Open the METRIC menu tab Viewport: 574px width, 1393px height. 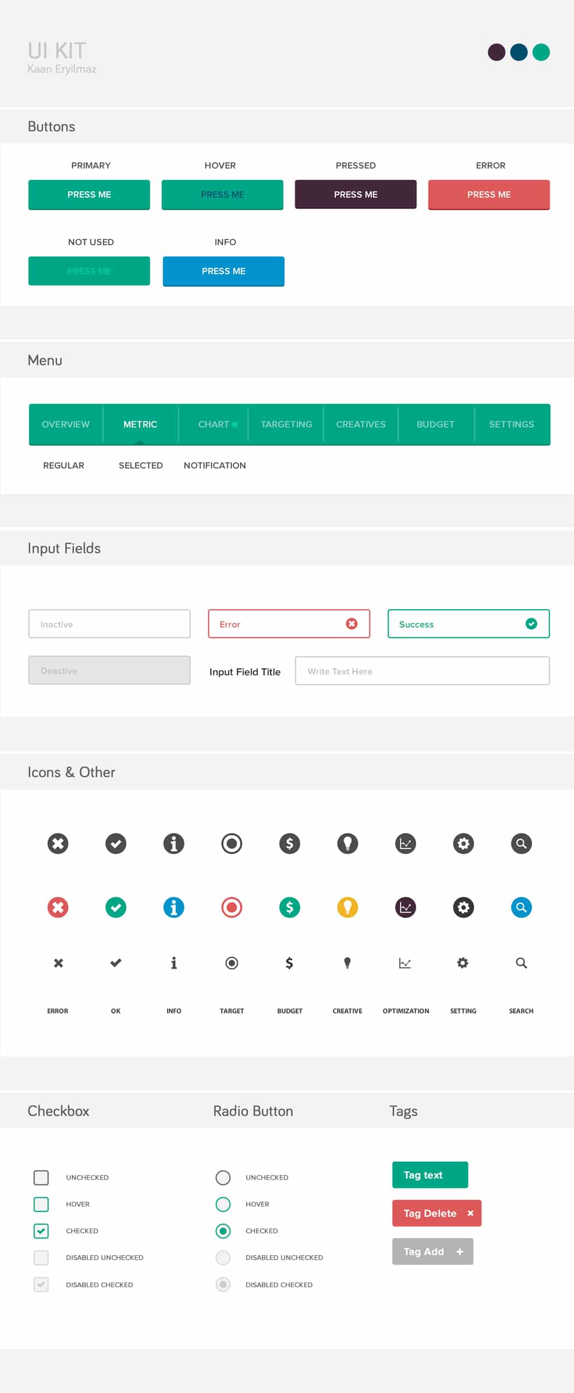coord(140,424)
